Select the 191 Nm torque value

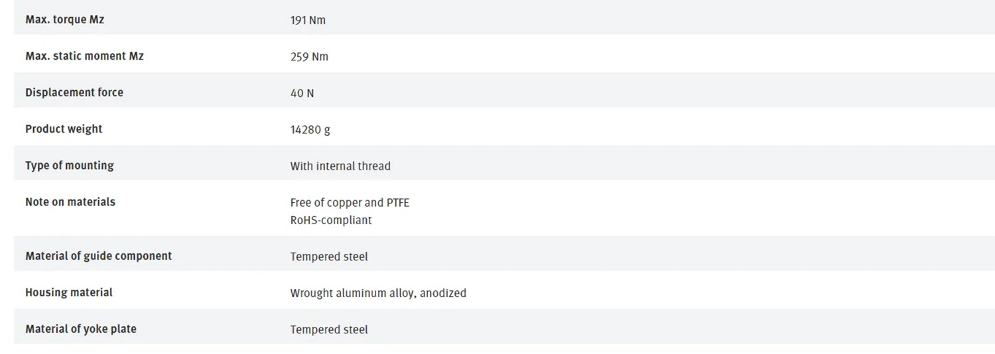(308, 20)
